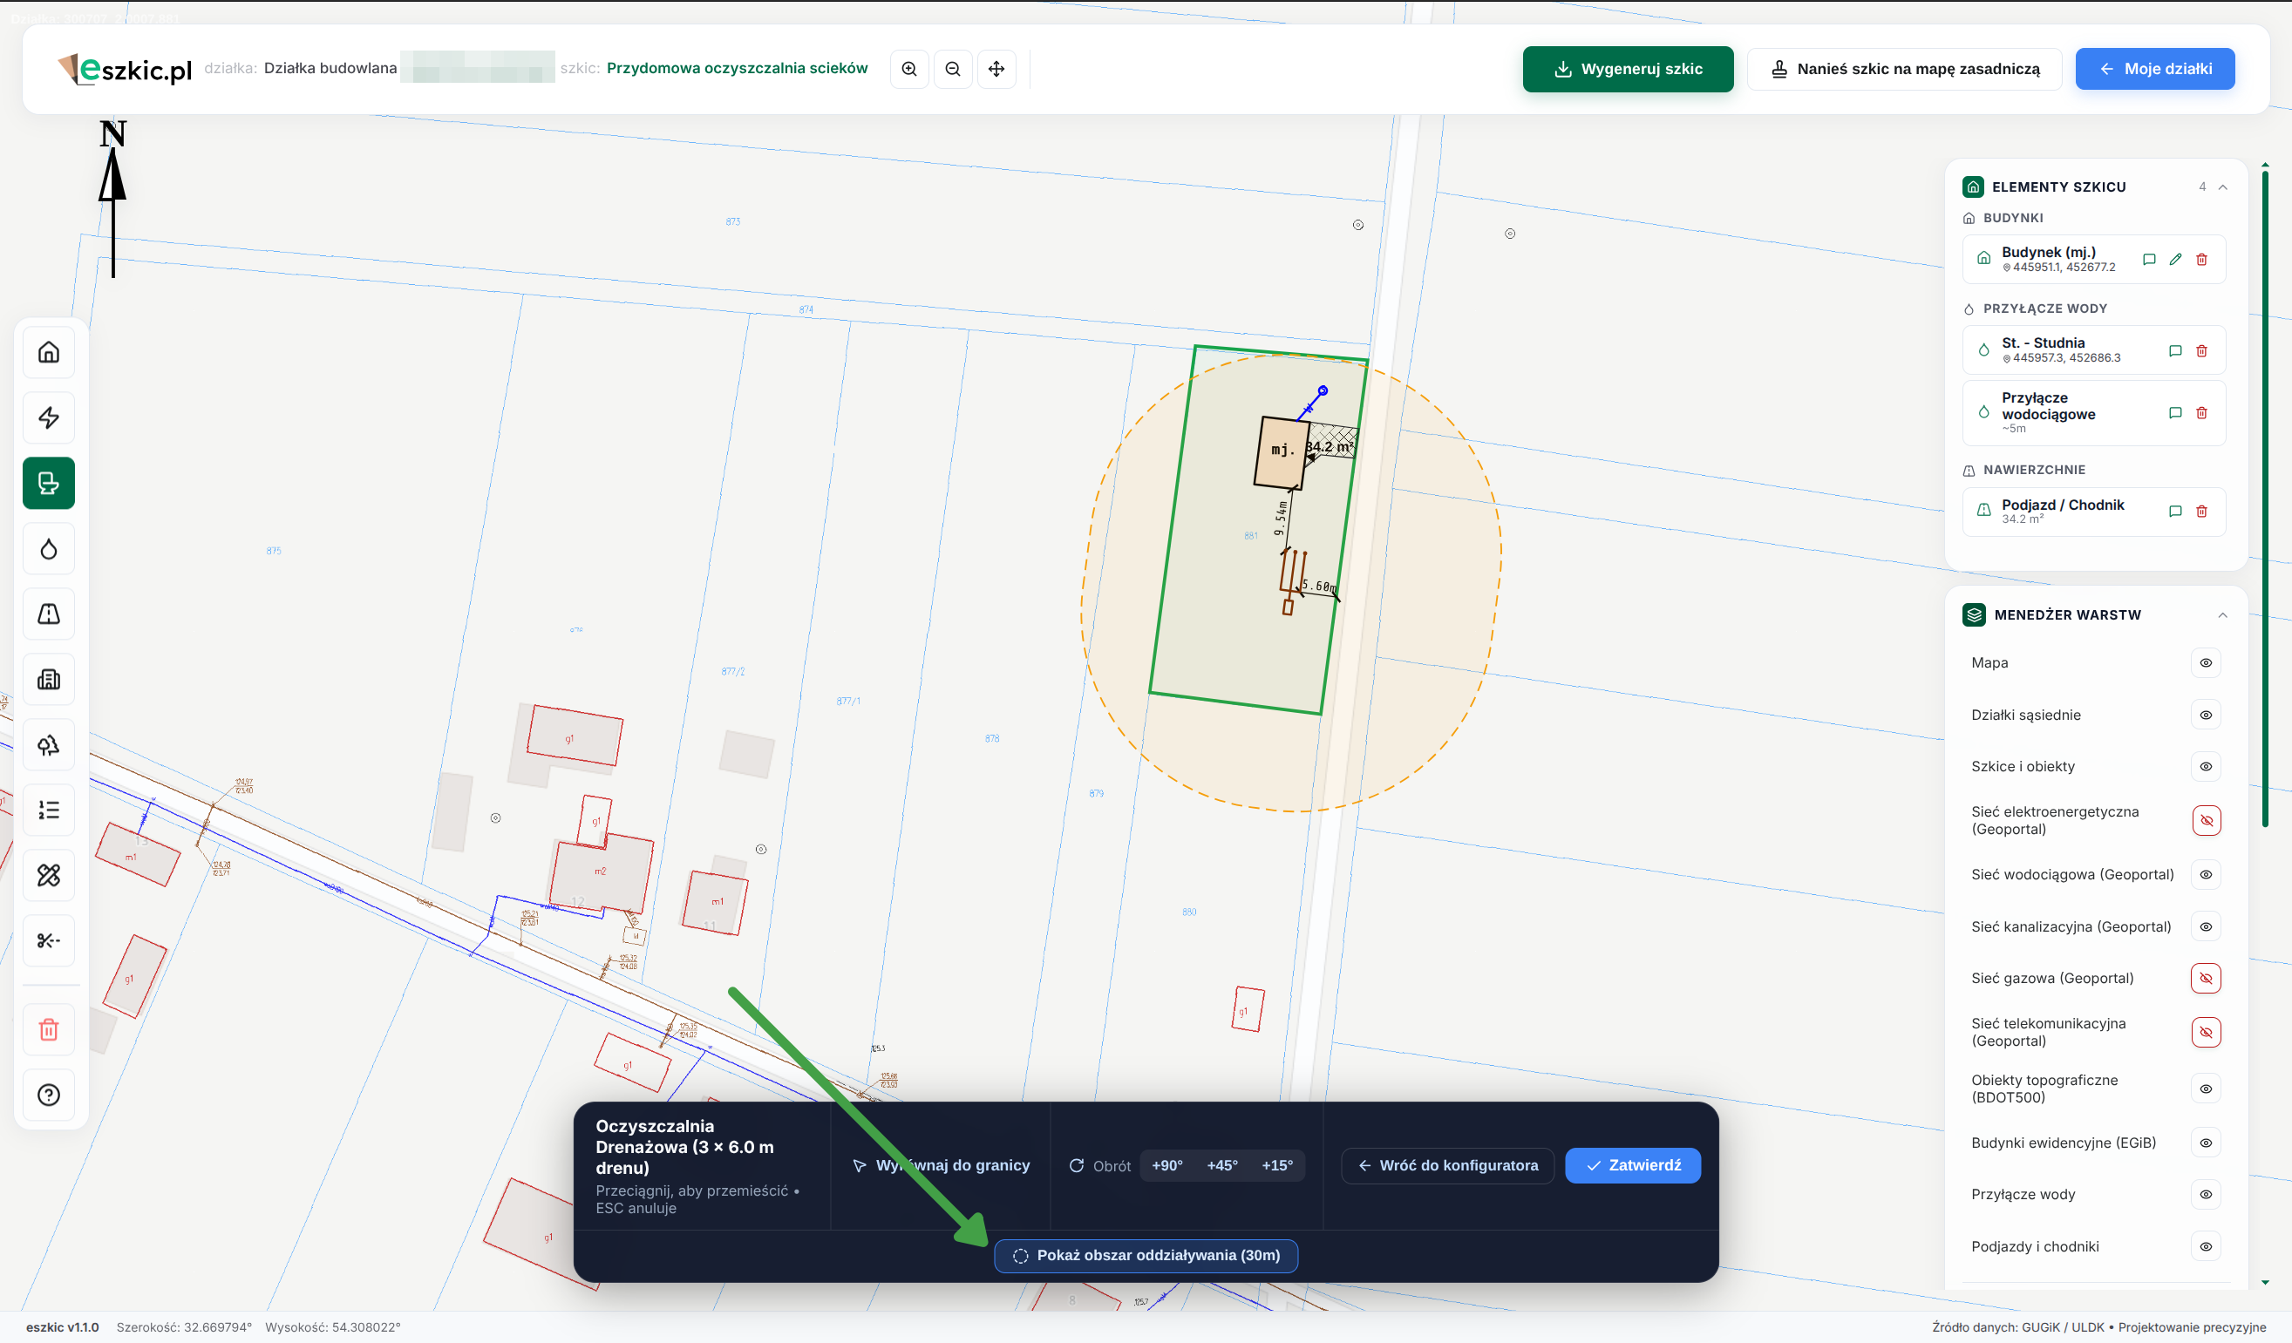The height and width of the screenshot is (1343, 2292).
Task: Delete the St. - Studnia element
Action: point(2202,351)
